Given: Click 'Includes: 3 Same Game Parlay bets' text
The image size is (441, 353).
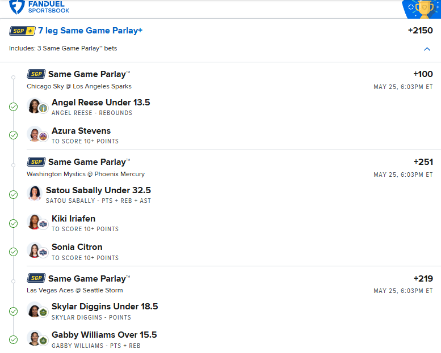Looking at the screenshot, I should [63, 48].
